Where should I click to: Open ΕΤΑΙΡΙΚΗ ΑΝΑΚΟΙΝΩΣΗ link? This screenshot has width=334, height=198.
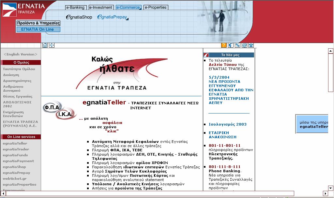[222, 135]
